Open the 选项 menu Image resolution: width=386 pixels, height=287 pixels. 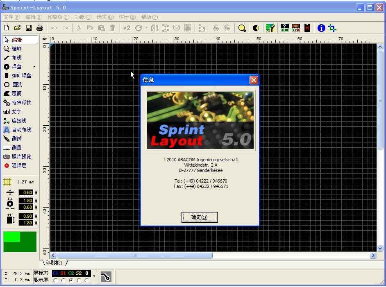coord(105,17)
